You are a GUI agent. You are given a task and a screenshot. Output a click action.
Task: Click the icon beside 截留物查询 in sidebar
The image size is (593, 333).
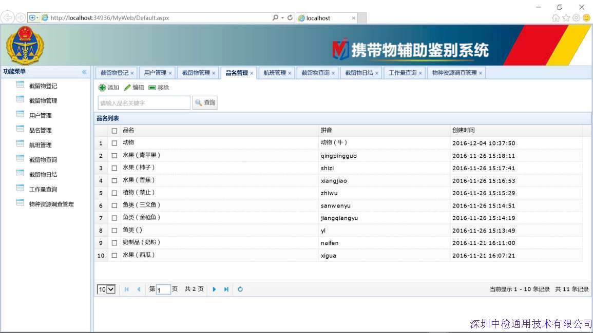[x=20, y=159]
